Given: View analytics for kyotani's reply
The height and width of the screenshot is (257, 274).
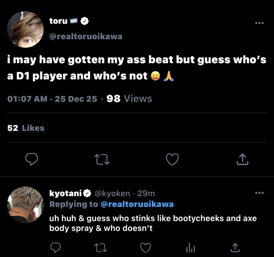Looking at the screenshot, I should click(x=191, y=248).
